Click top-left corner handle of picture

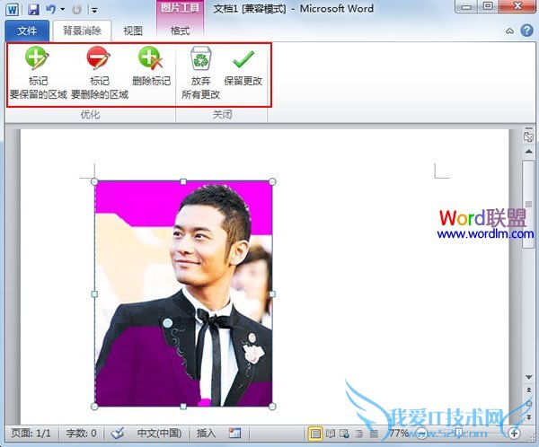click(x=94, y=181)
